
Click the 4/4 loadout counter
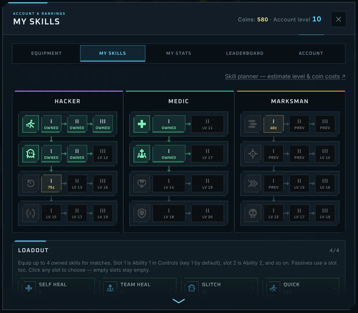(x=334, y=250)
